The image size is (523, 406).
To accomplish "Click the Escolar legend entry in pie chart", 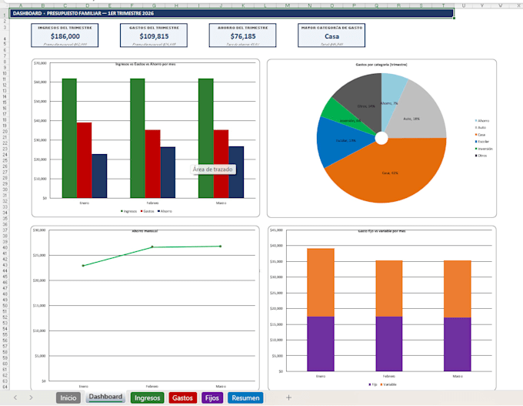I will (x=481, y=142).
